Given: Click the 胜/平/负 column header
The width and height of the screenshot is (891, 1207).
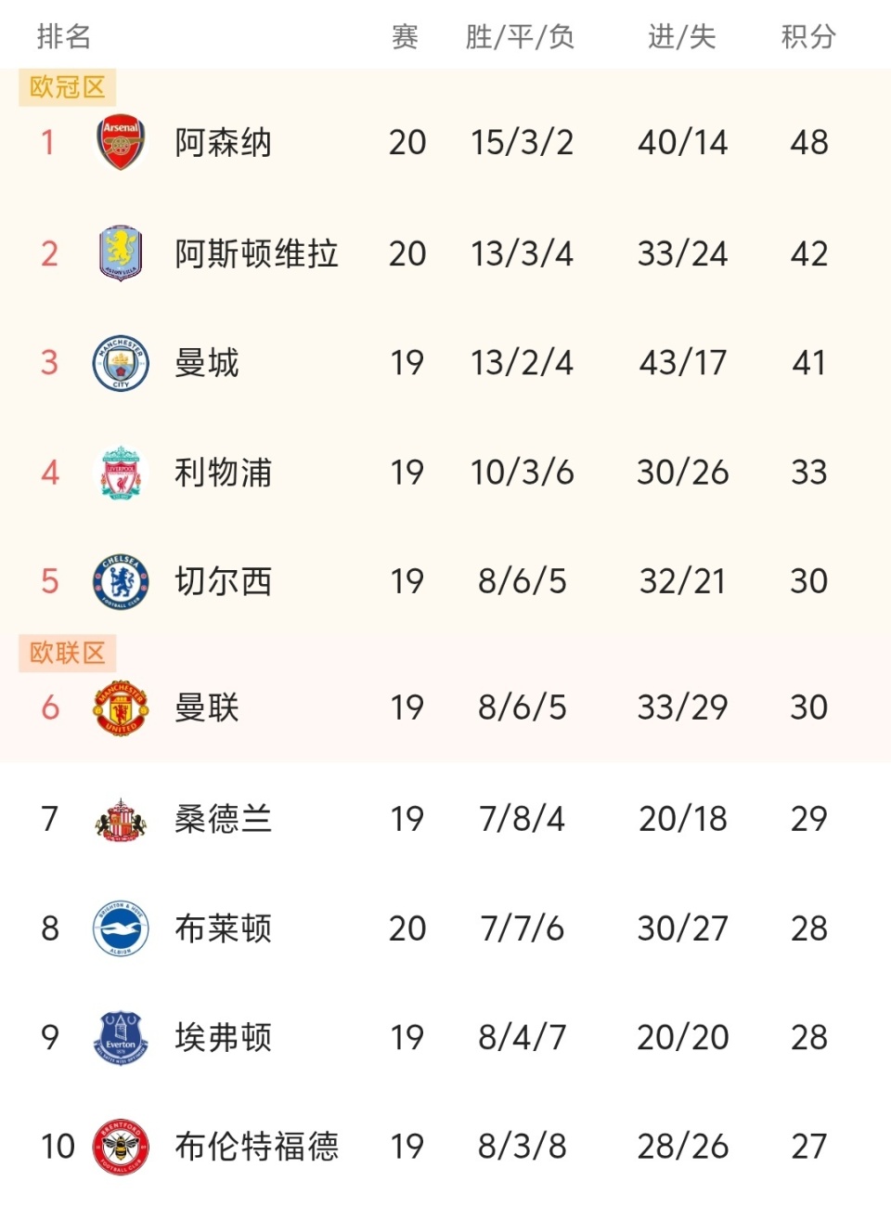Looking at the screenshot, I should 521,37.
